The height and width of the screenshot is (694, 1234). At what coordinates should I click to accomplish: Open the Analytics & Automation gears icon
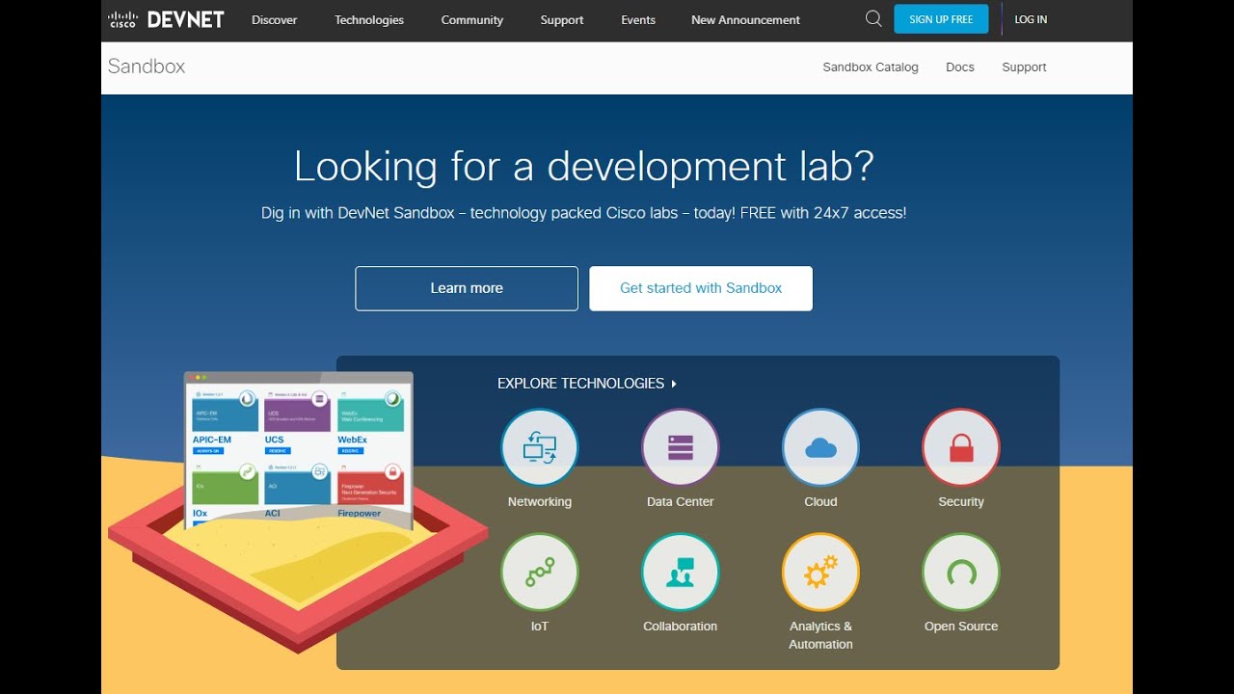820,573
